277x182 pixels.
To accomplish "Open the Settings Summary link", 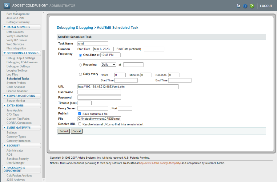I will point(18,22).
